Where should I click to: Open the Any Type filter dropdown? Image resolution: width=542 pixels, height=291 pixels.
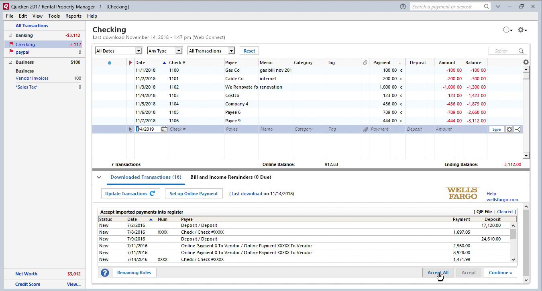click(x=165, y=51)
